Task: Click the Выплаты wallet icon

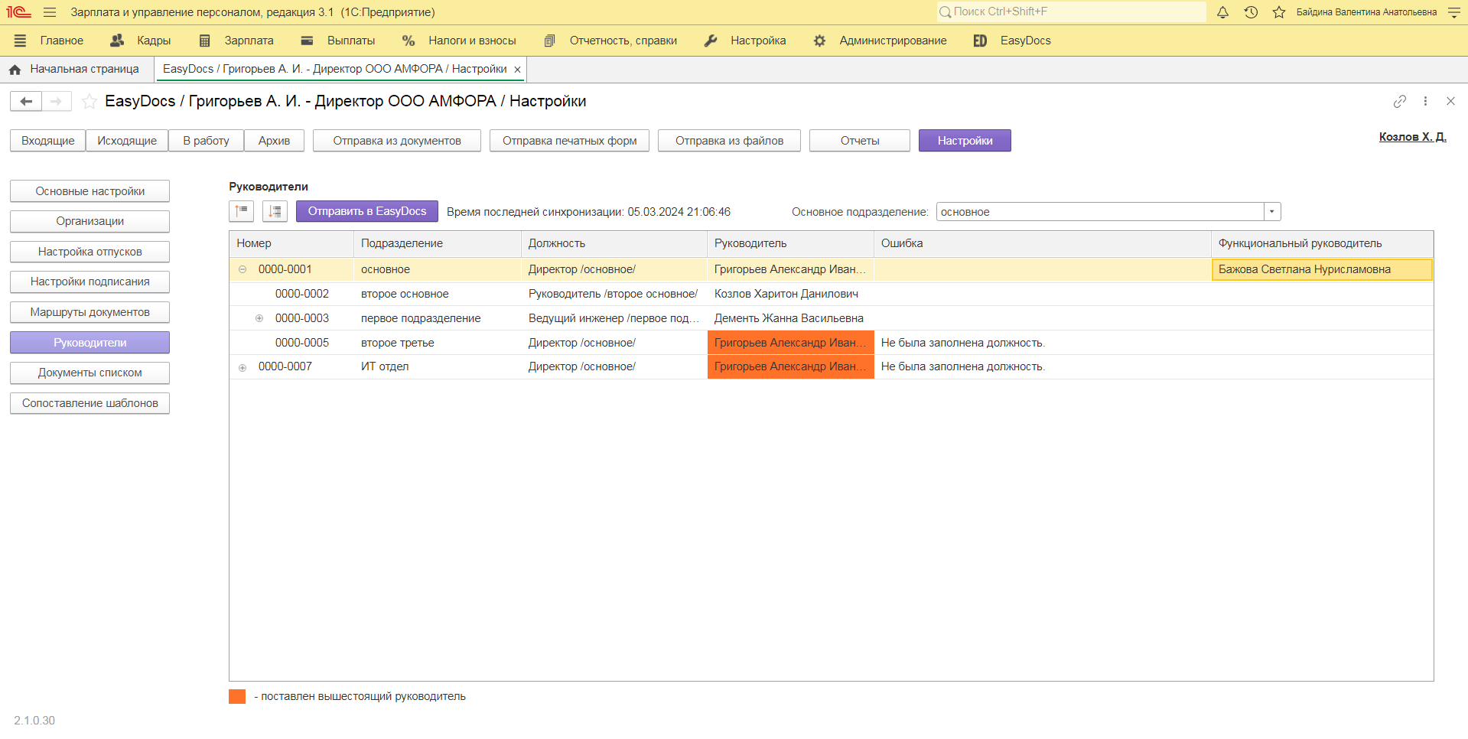Action: click(x=307, y=41)
